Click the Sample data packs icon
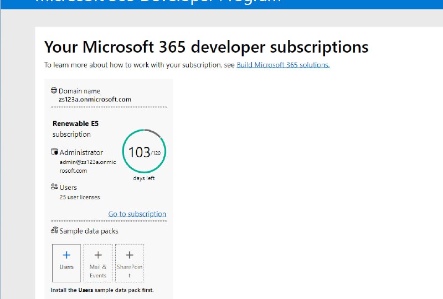This screenshot has height=299, width=443. 54,231
